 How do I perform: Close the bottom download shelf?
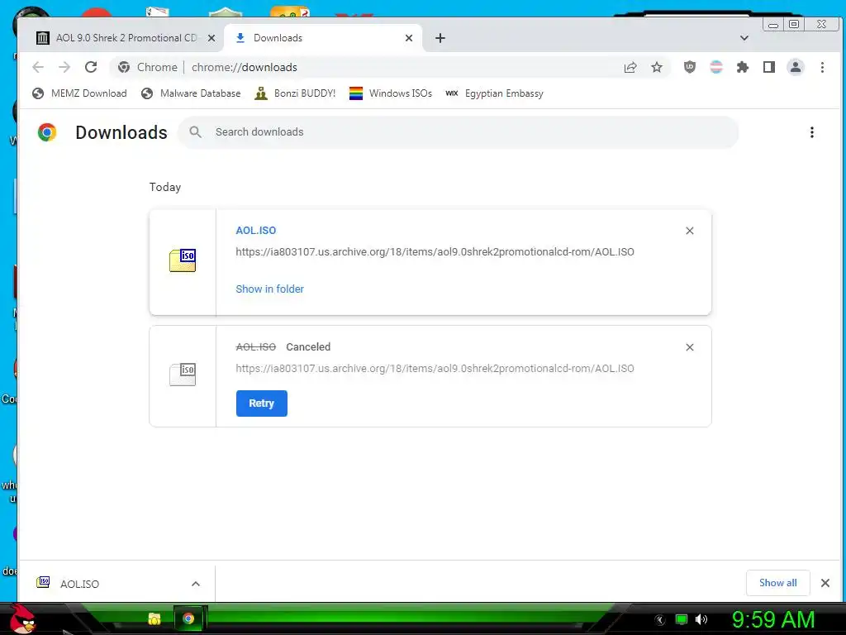pos(825,583)
